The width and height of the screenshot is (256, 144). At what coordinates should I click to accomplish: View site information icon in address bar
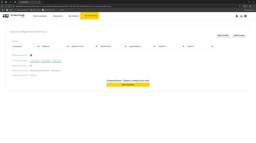tap(14, 6)
